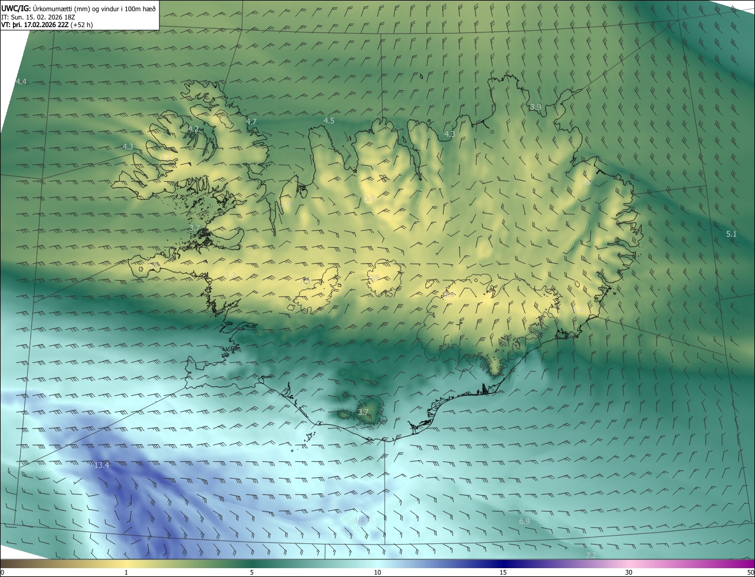This screenshot has height=577, width=755.
Task: Click the valid time 'VT: þri. 17.02.2026 22Z (+52 h)'
Action: 47,25
